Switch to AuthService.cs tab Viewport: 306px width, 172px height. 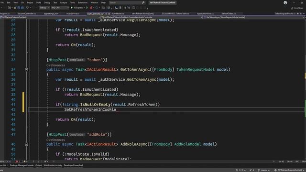tap(73, 14)
